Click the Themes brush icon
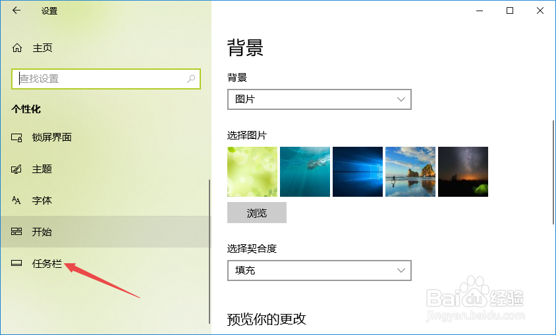Viewport: 556px width, 335px height. (x=16, y=169)
